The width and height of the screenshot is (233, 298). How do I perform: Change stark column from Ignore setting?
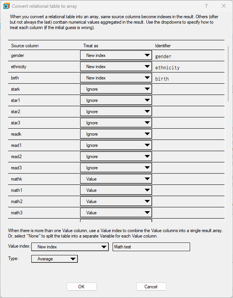[116, 89]
